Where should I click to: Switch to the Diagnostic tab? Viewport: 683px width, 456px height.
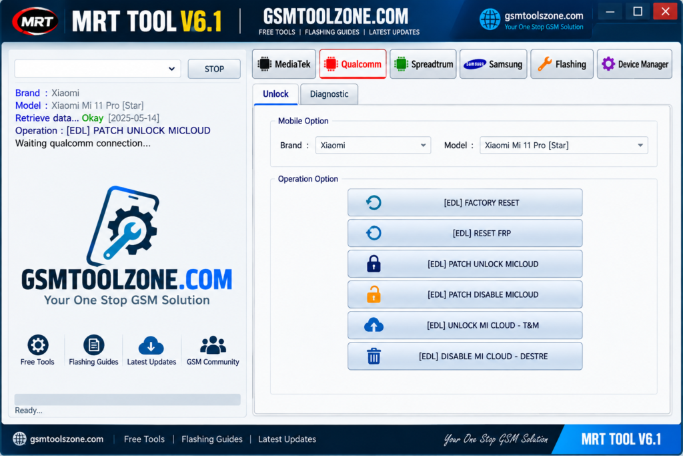(x=329, y=94)
